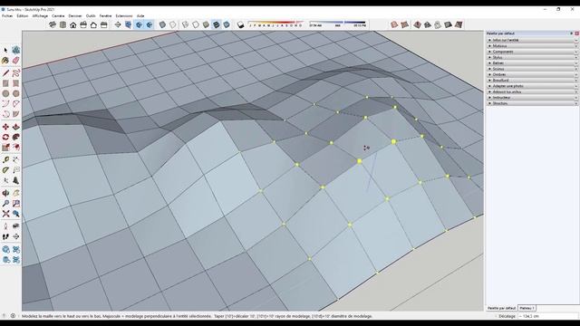Image resolution: width=580 pixels, height=326 pixels.
Task: Toggle Back Edges style
Action: [x=173, y=24]
